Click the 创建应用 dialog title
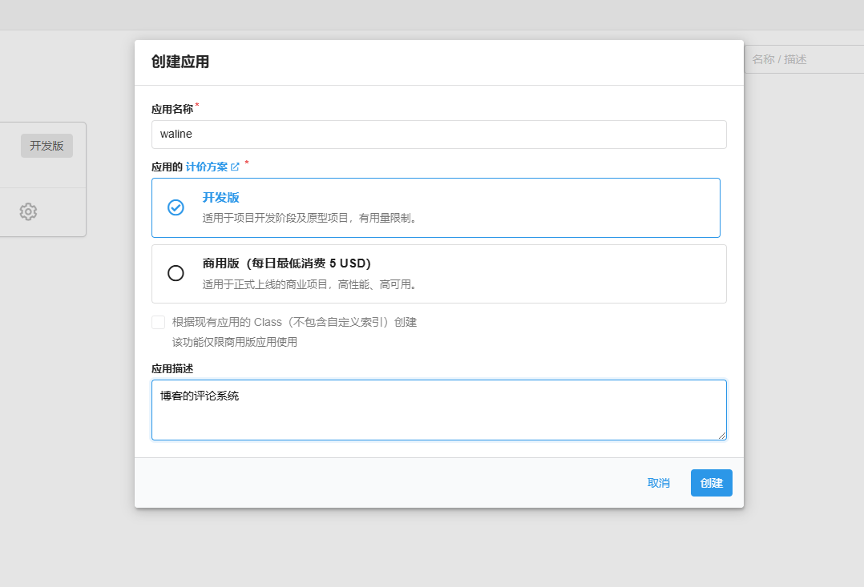This screenshot has width=864, height=587. [180, 62]
